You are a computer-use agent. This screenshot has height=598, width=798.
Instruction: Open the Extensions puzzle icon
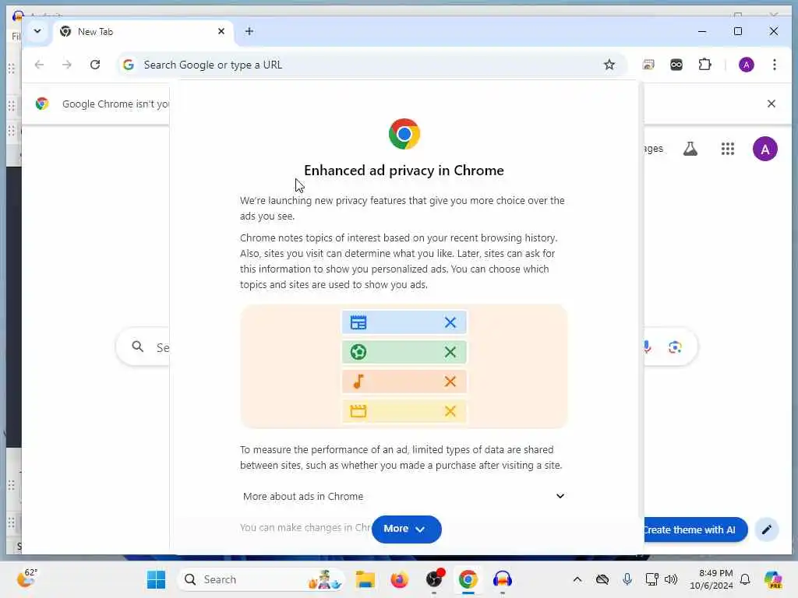(x=704, y=65)
